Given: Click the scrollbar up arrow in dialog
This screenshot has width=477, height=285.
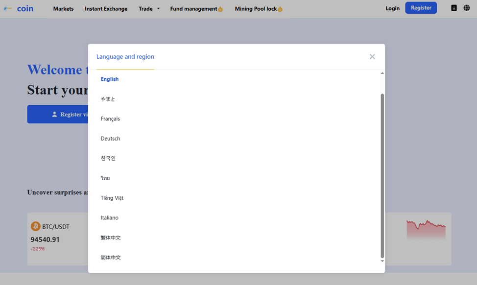Looking at the screenshot, I should click(x=382, y=73).
